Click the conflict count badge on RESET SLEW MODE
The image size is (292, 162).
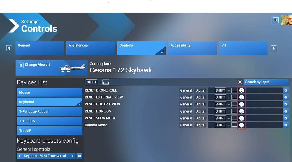click(241, 118)
